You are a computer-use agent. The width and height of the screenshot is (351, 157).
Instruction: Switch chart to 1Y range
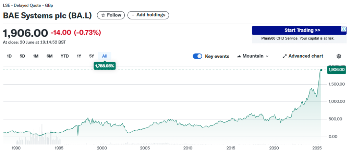coord(79,56)
